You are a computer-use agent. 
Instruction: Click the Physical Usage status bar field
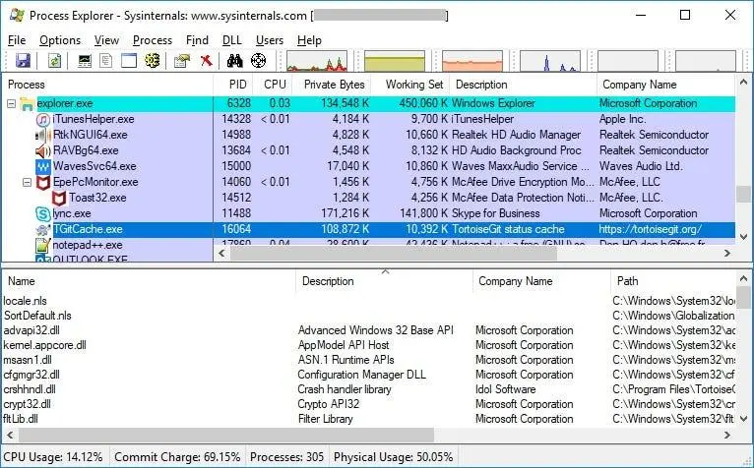[x=394, y=457]
